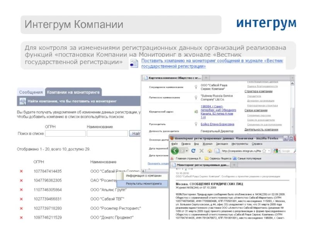Click the ОГРН search input field
309x232 pixels.
pos(65,133)
